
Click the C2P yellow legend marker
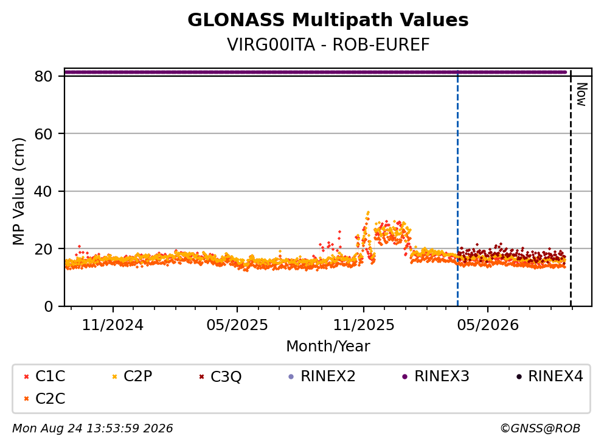tap(114, 377)
